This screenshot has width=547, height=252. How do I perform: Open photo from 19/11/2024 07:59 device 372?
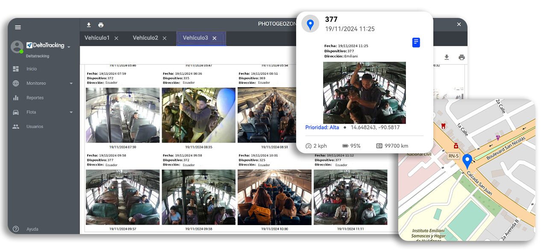(123, 115)
